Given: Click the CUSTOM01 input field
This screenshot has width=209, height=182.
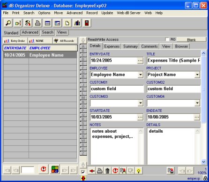Looking at the screenshot, I should pos(117,89).
